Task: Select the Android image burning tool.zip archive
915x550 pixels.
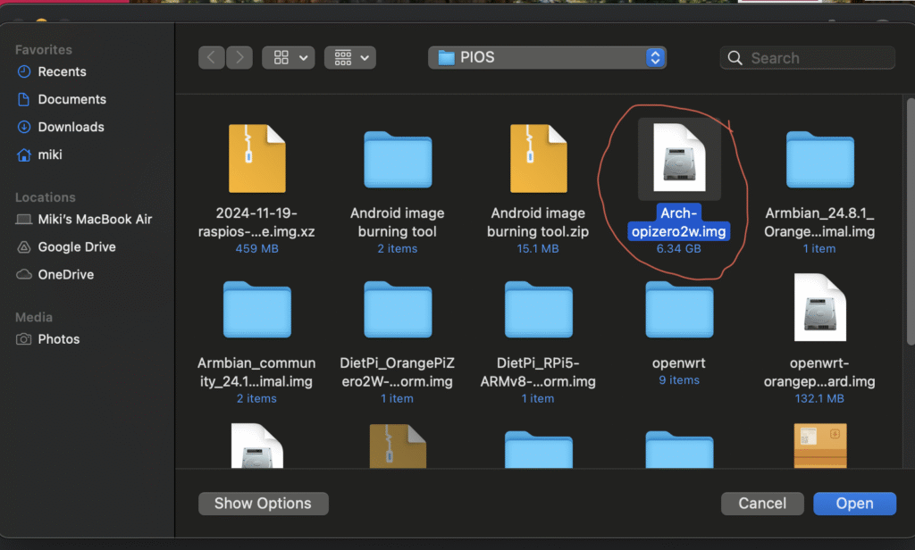Action: click(538, 159)
